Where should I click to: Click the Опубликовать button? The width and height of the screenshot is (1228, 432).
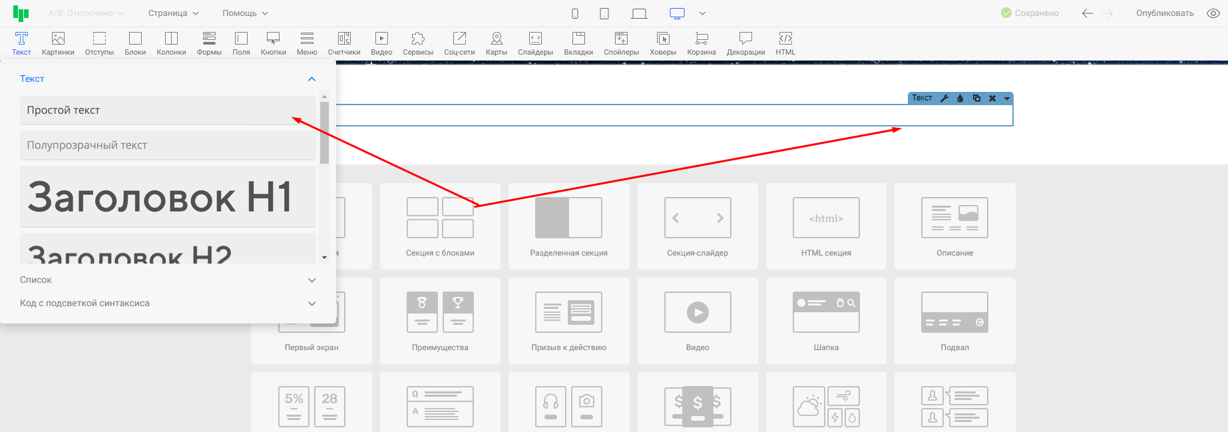pos(1165,13)
